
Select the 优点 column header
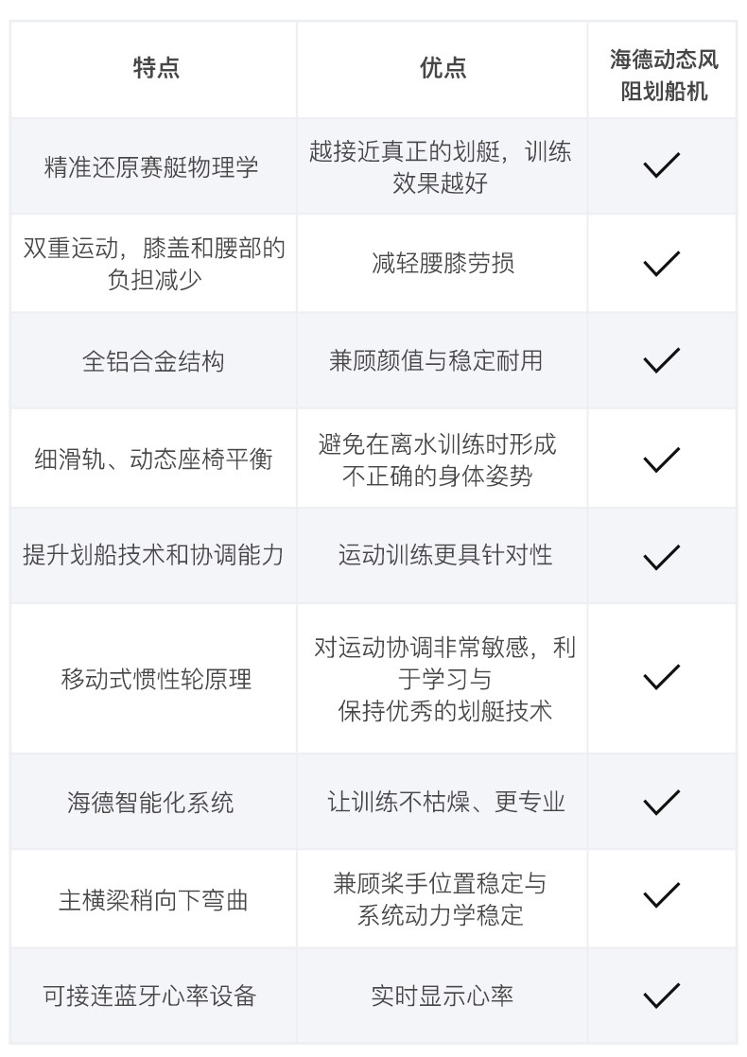[443, 68]
